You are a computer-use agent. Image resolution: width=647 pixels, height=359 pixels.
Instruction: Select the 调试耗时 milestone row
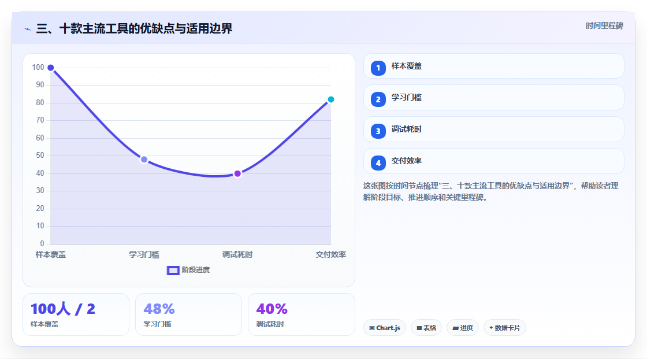(x=493, y=129)
